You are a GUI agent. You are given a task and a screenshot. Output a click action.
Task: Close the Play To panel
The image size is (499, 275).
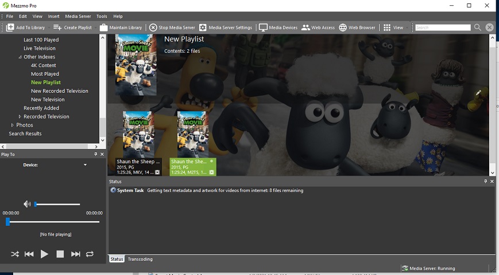coord(102,154)
